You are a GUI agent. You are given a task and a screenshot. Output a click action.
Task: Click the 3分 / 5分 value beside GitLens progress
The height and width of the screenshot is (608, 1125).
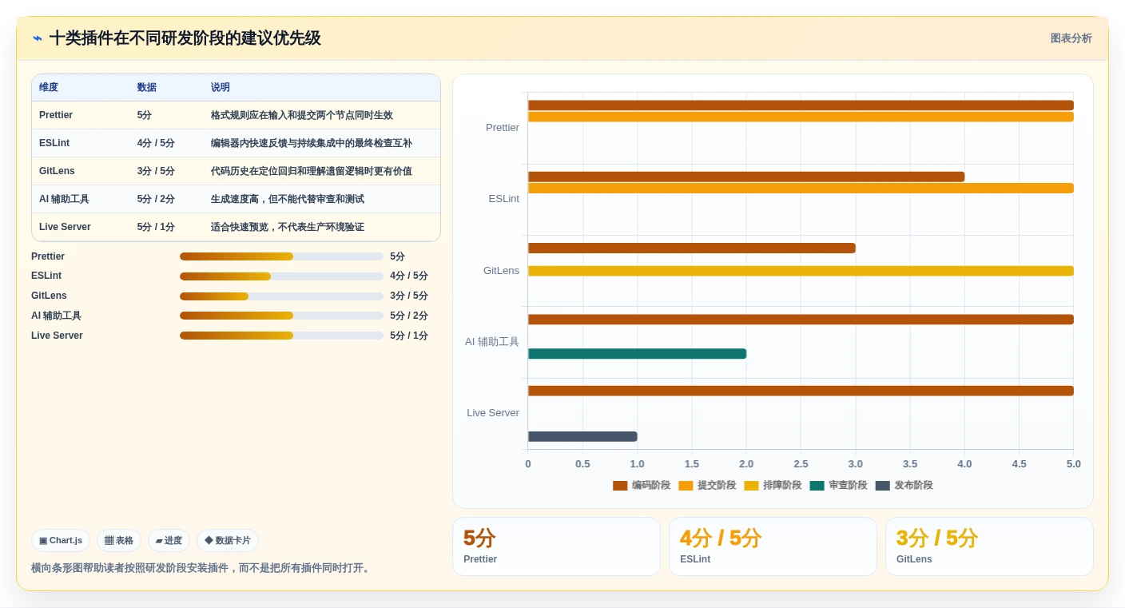pyautogui.click(x=409, y=296)
